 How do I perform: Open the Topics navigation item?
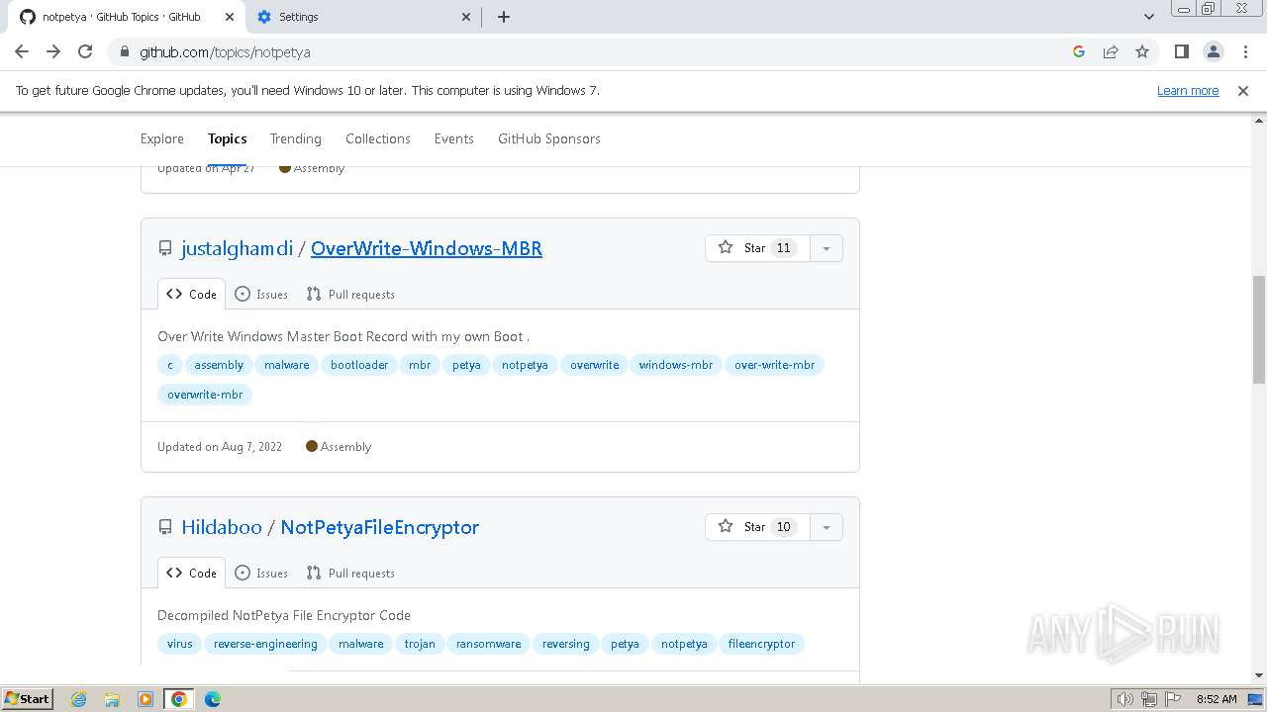tap(228, 138)
